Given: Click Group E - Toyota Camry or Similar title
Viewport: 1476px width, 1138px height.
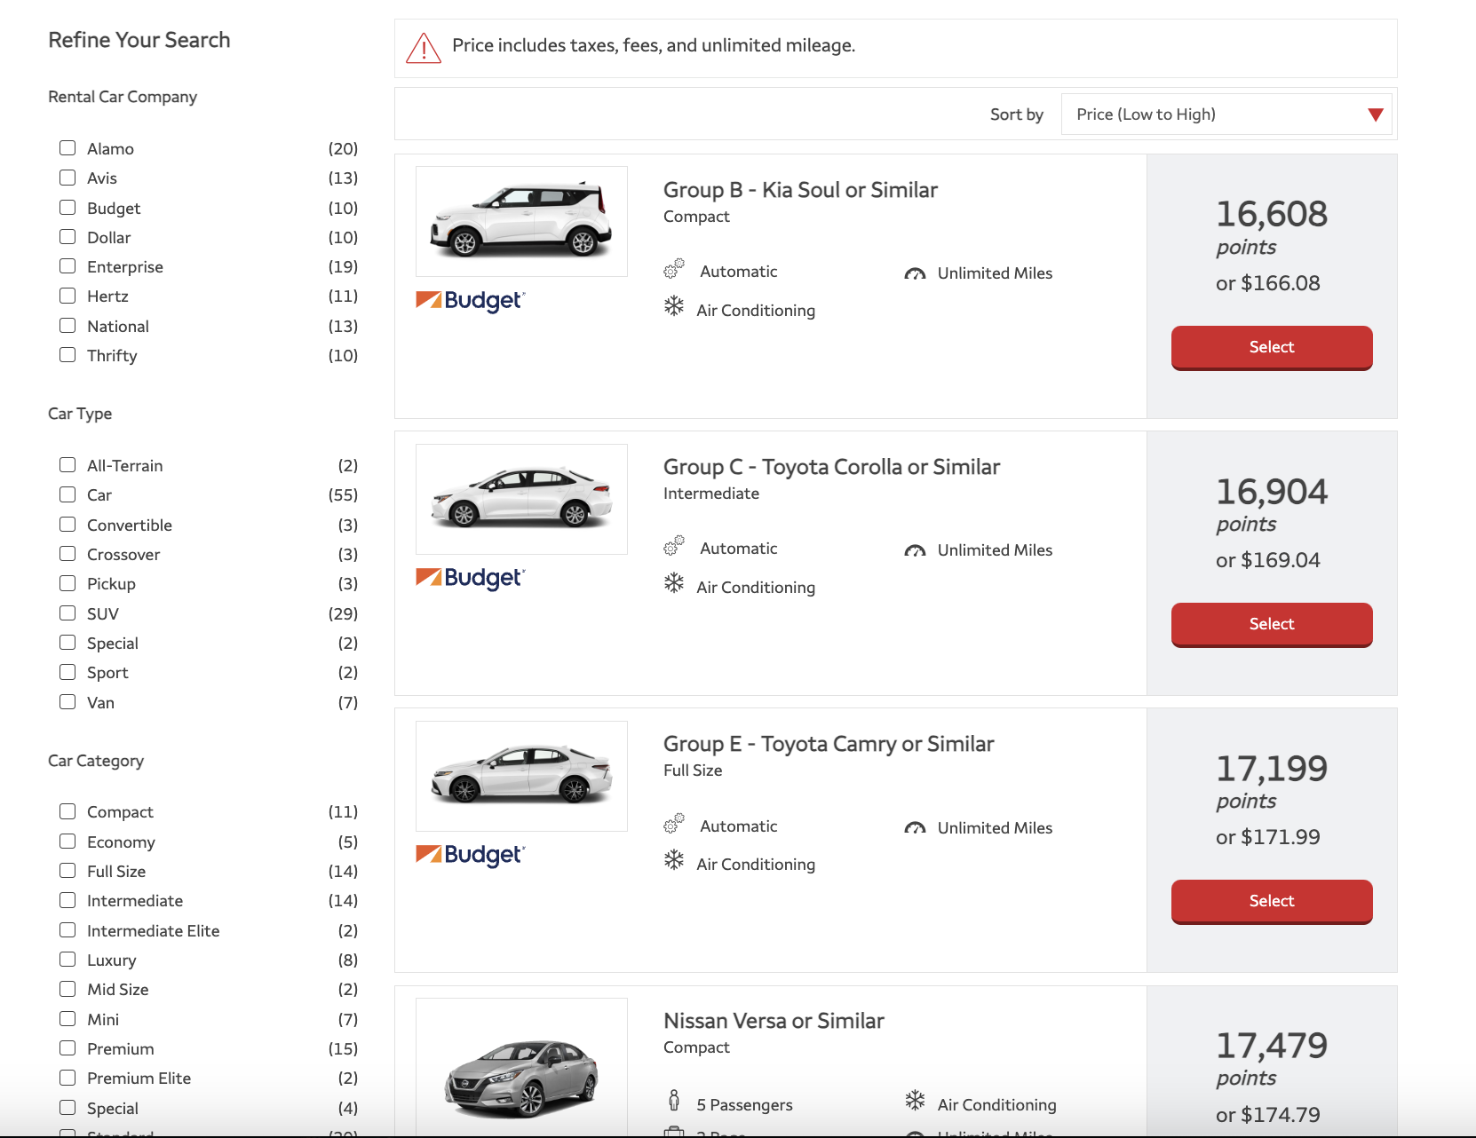Looking at the screenshot, I should pyautogui.click(x=829, y=744).
